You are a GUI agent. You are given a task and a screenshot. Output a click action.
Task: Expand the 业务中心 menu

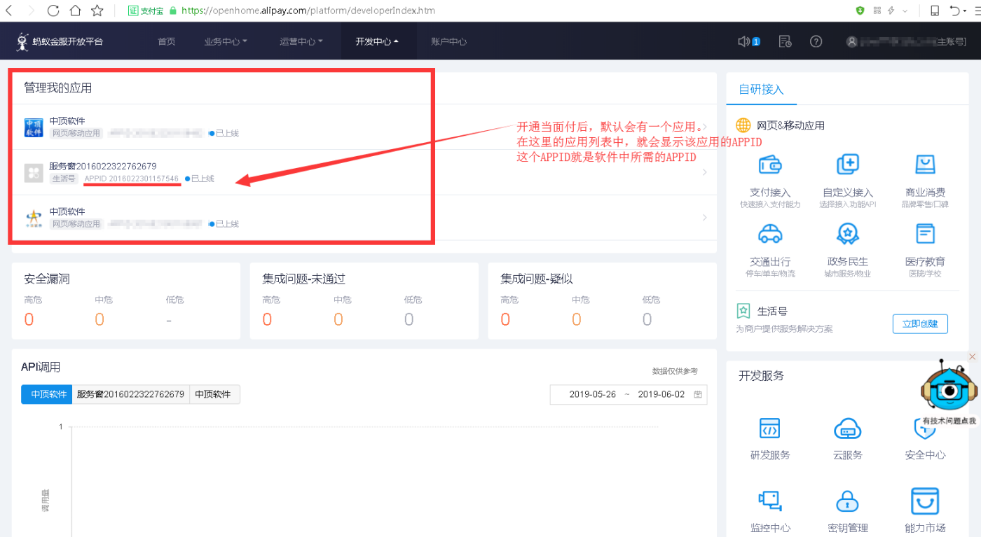click(x=226, y=41)
